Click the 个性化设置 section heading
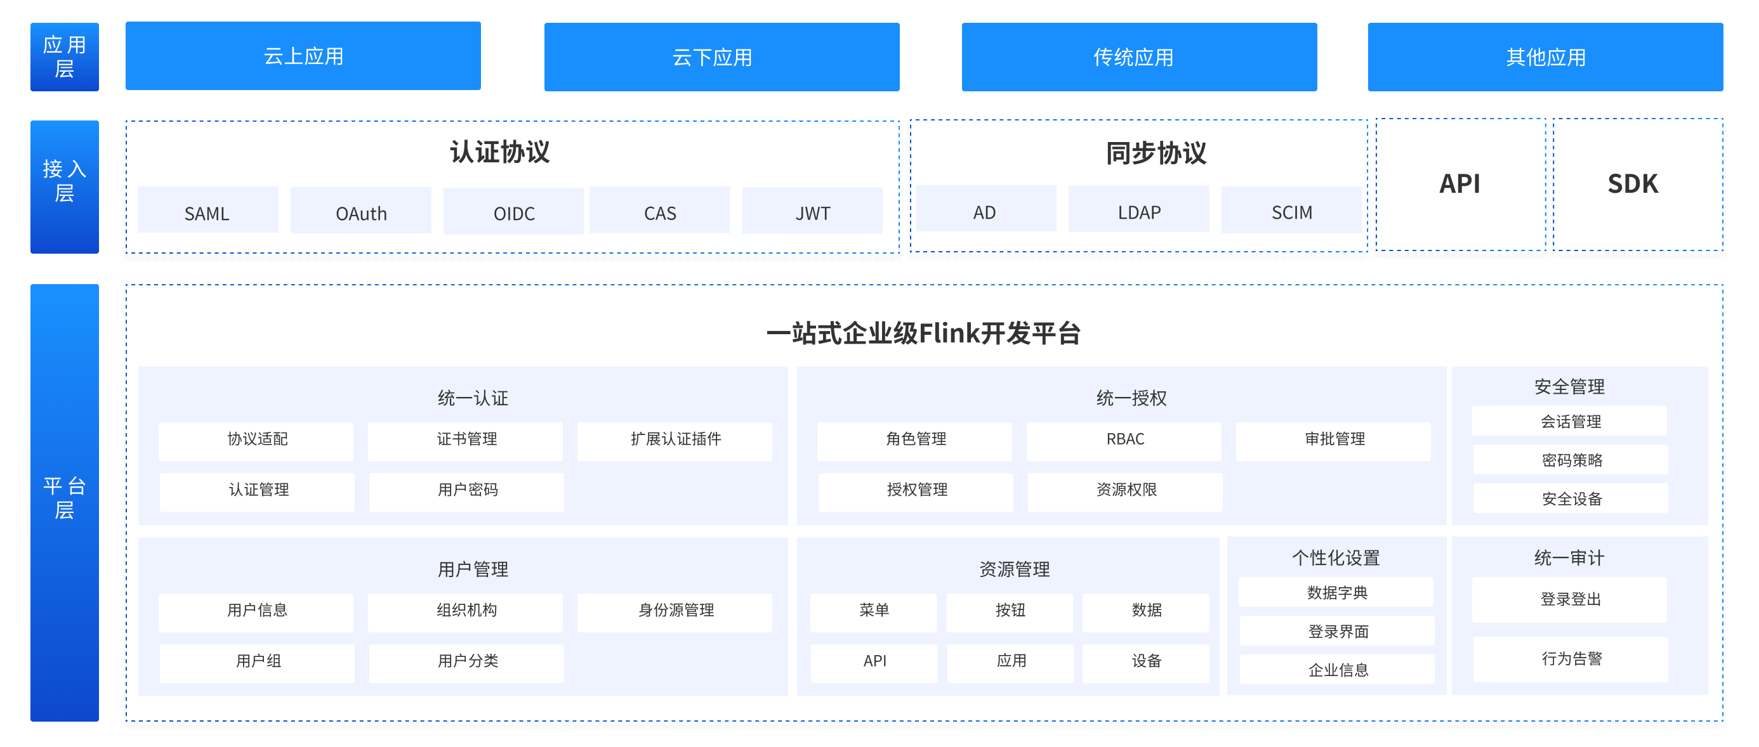The image size is (1759, 747). (1336, 558)
